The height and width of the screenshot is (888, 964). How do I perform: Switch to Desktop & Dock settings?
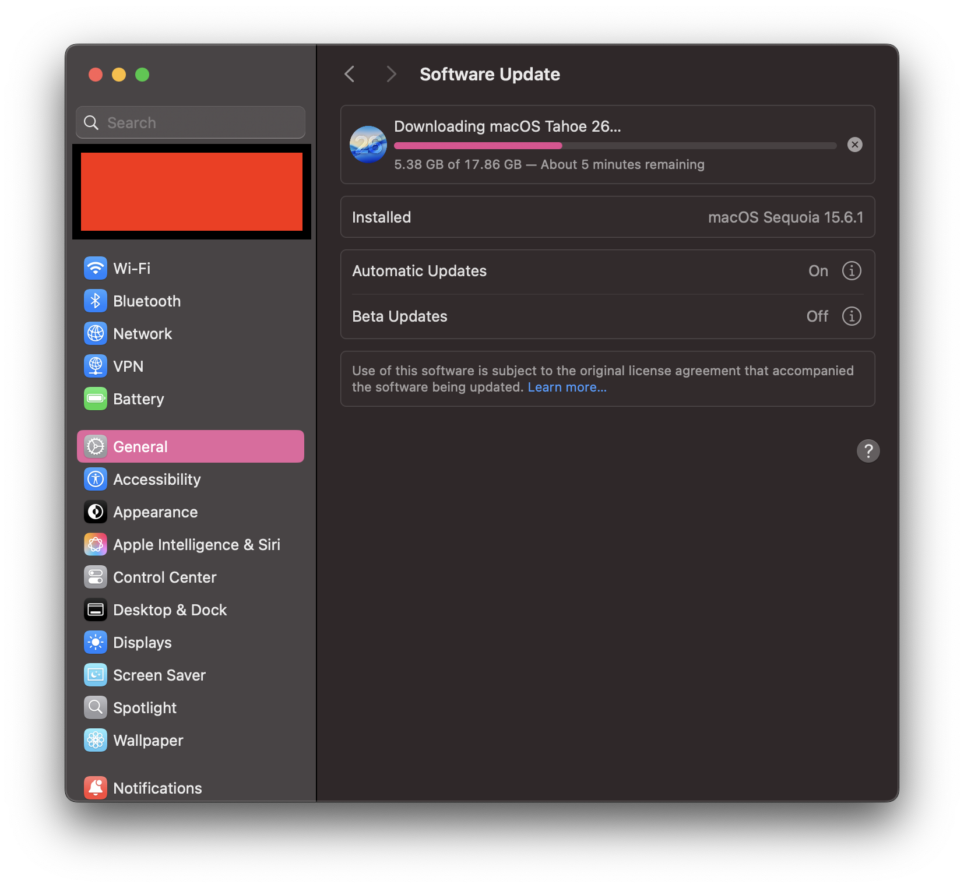click(170, 610)
